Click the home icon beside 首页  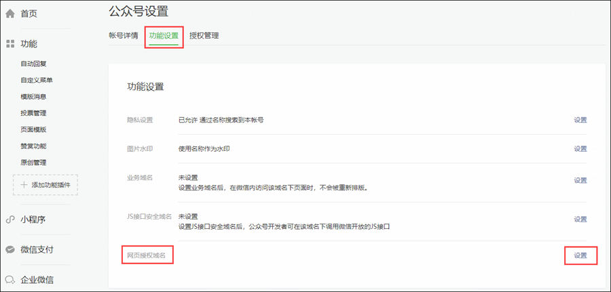[10, 14]
